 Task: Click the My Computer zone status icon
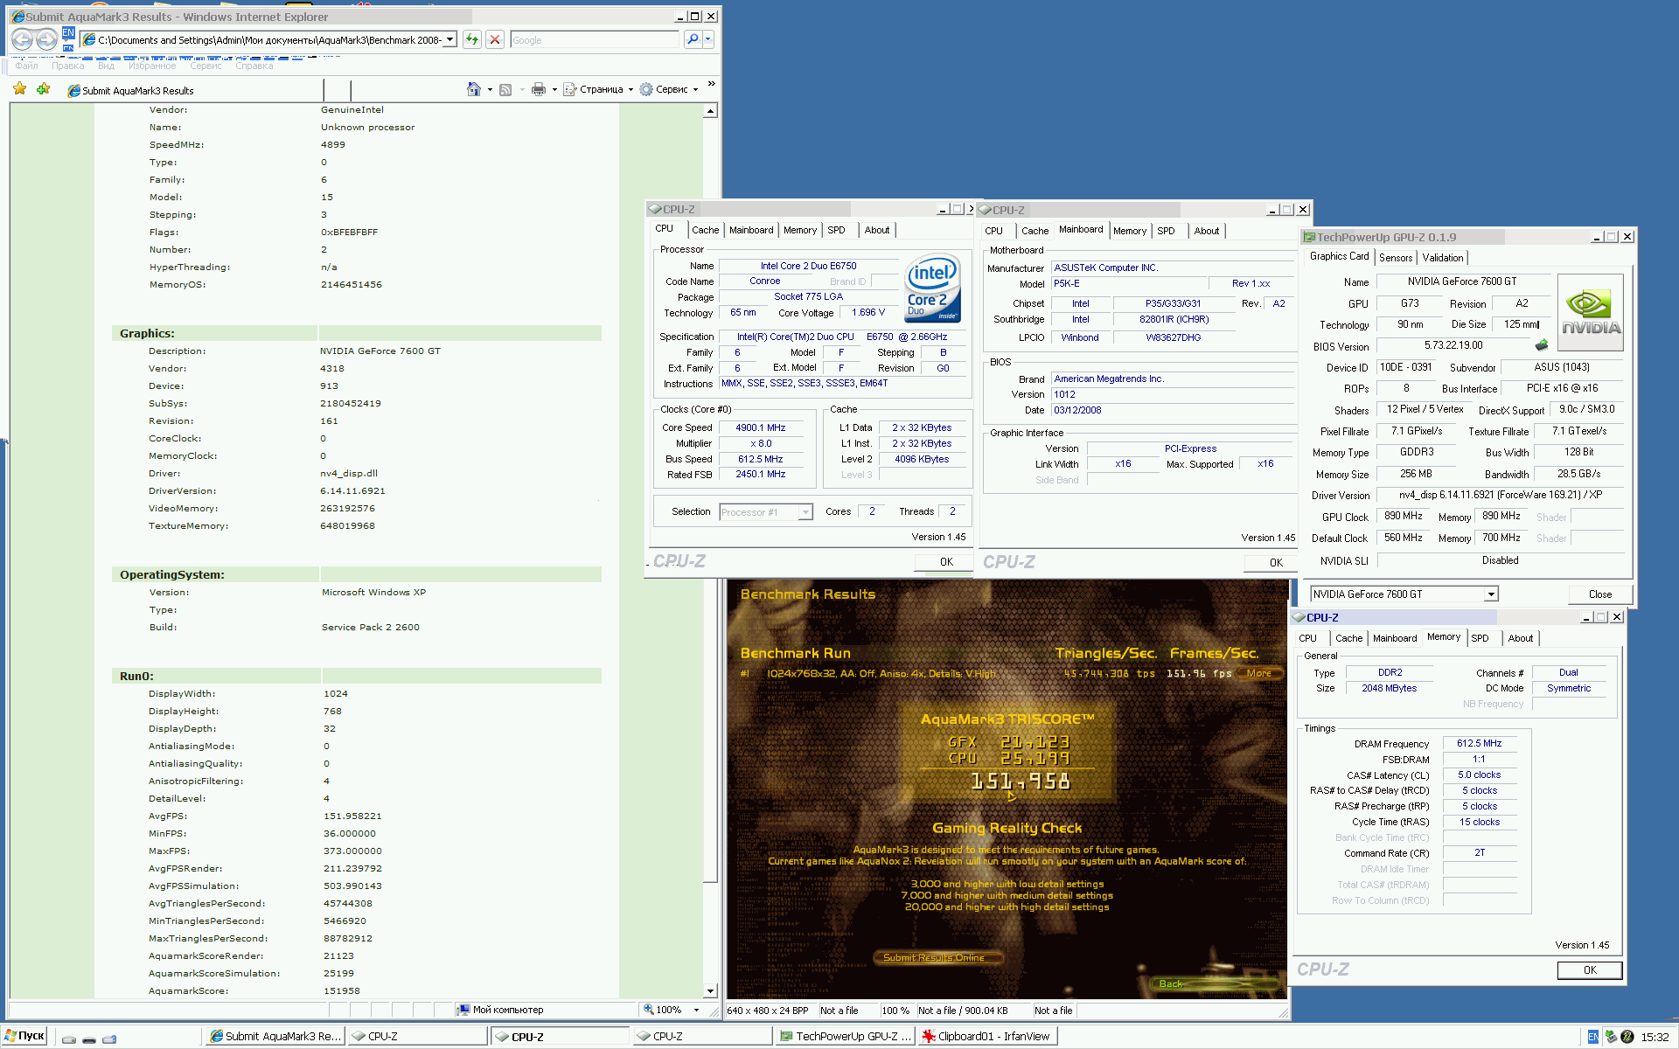click(x=463, y=1010)
